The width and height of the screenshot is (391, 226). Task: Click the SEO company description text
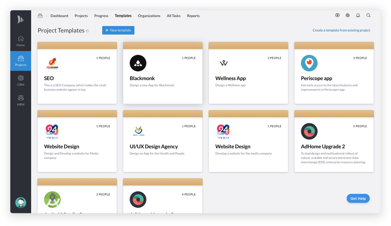pyautogui.click(x=75, y=88)
